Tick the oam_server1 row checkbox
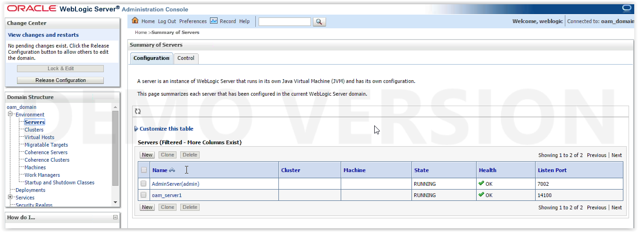Image resolution: width=638 pixels, height=232 pixels. click(143, 195)
